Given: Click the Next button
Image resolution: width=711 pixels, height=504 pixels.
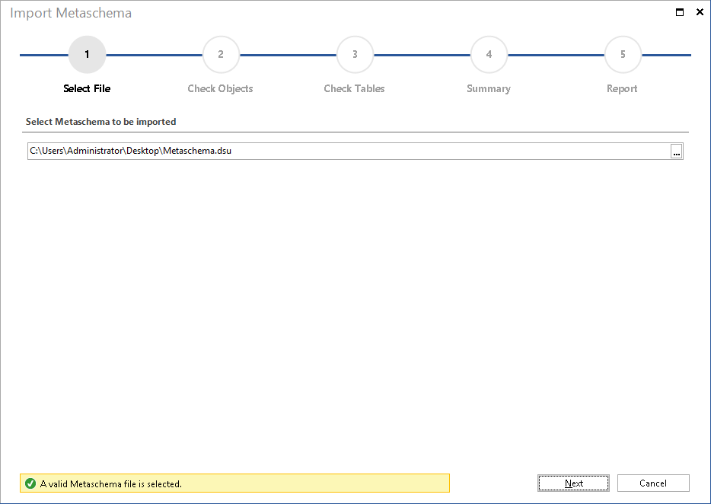Looking at the screenshot, I should point(573,483).
